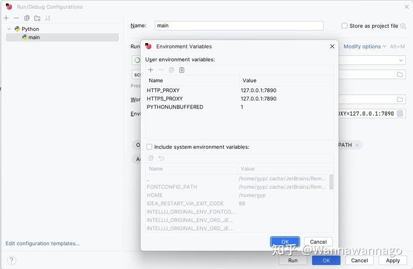Remove selected configuration with minus icon
This screenshot has width=413, height=269.
pyautogui.click(x=16, y=18)
